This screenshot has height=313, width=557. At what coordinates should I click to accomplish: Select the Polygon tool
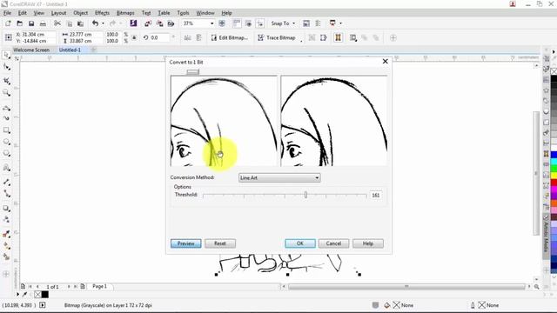(x=6, y=153)
